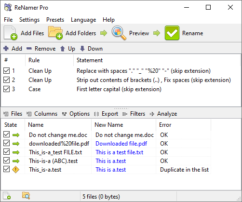Click the warning icon on This_is-a.test row
This screenshot has height=202, width=242.
click(x=16, y=170)
